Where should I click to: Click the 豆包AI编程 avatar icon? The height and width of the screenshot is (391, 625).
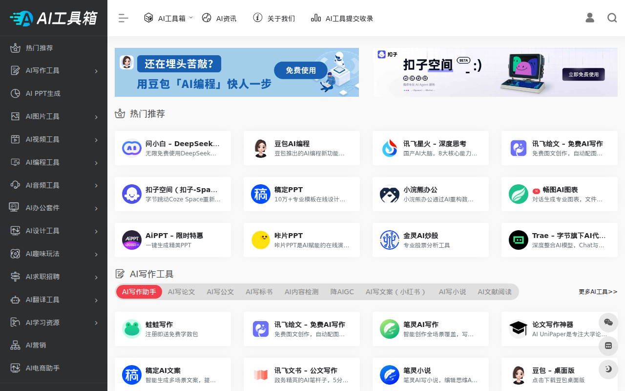[x=261, y=148]
